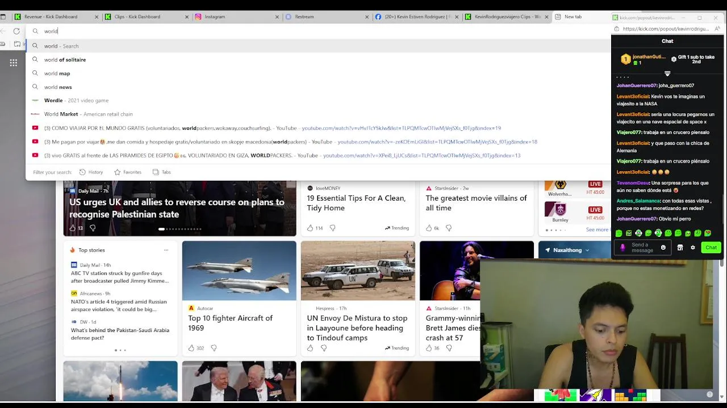Screen dimensions: 727x408
Task: Open the US urges UK Palestinian state headline
Action: 177,208
